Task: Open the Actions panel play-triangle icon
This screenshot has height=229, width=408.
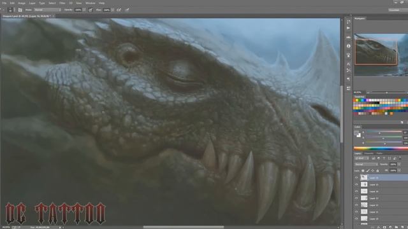Action: pos(349,28)
